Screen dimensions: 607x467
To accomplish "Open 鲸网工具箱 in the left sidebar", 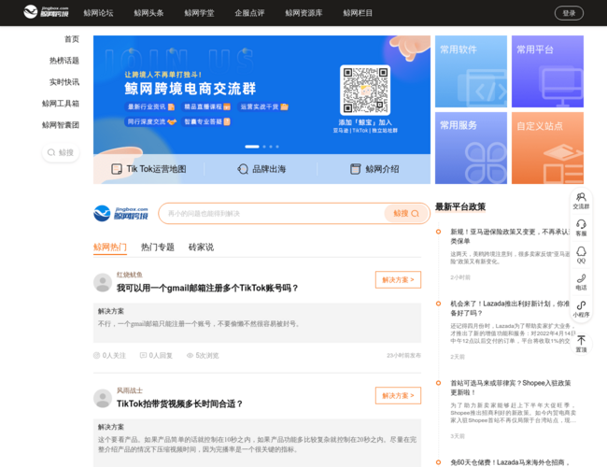I will 61,104.
